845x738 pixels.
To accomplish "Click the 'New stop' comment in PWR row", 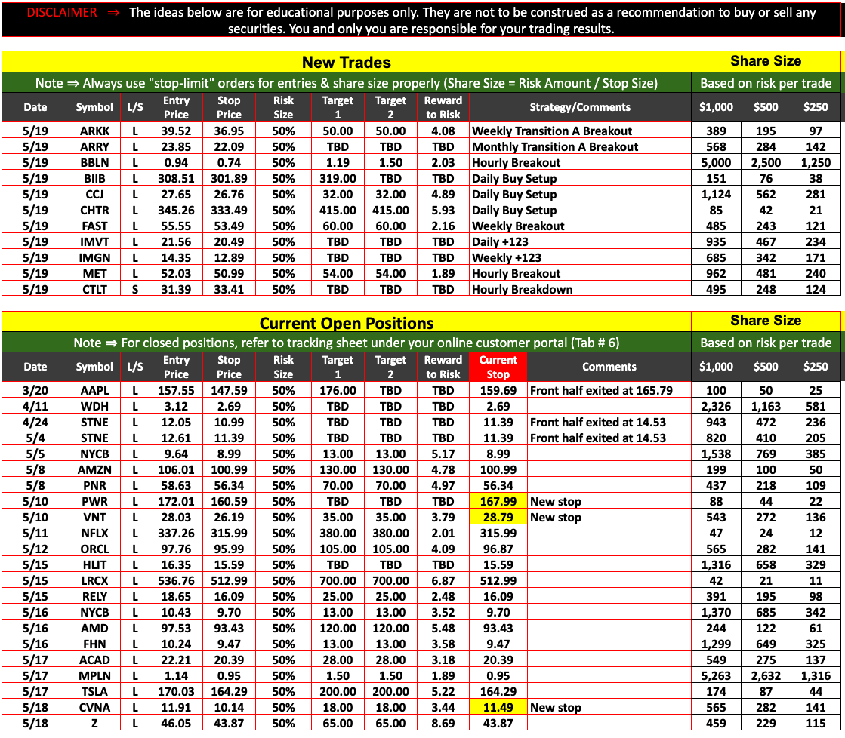I will (556, 501).
